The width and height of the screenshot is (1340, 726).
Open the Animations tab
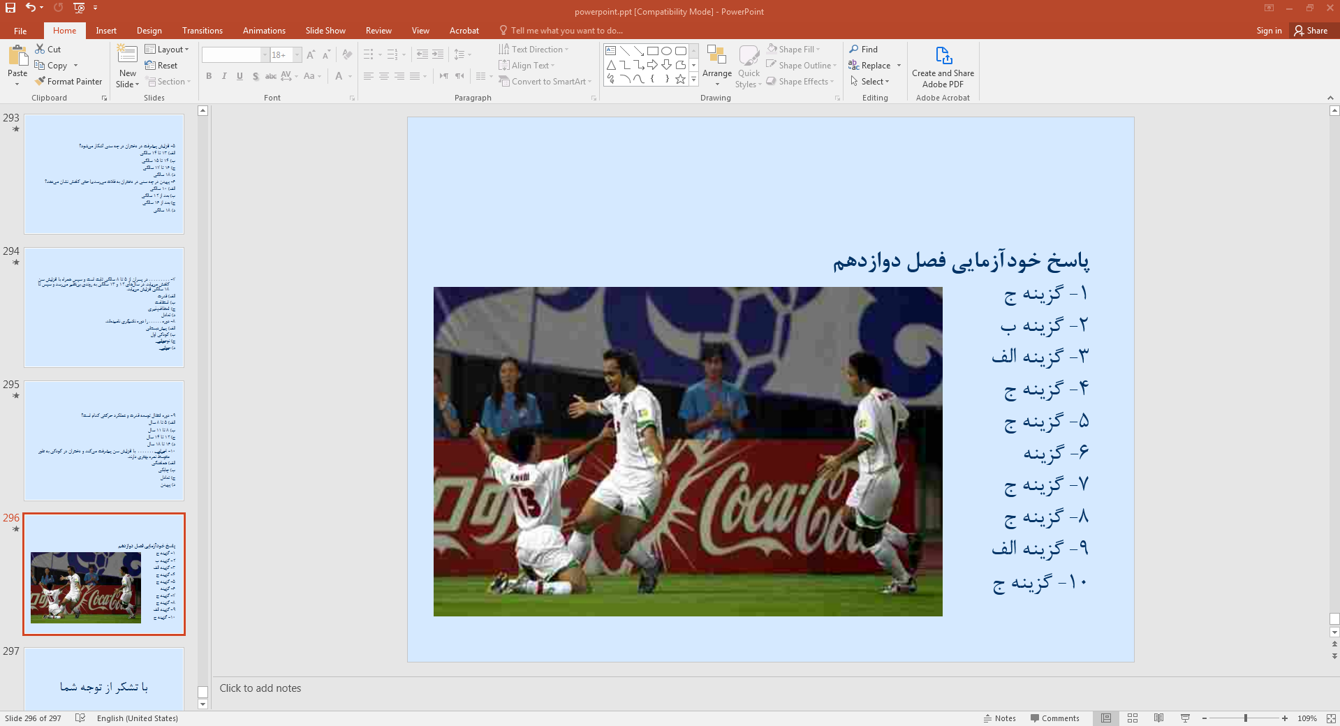[x=264, y=31]
